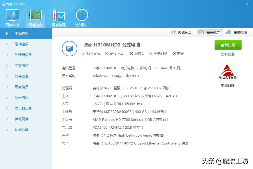Click the blue monitor icon beside computer name
Screen dimensions: 253x169
(69, 48)
